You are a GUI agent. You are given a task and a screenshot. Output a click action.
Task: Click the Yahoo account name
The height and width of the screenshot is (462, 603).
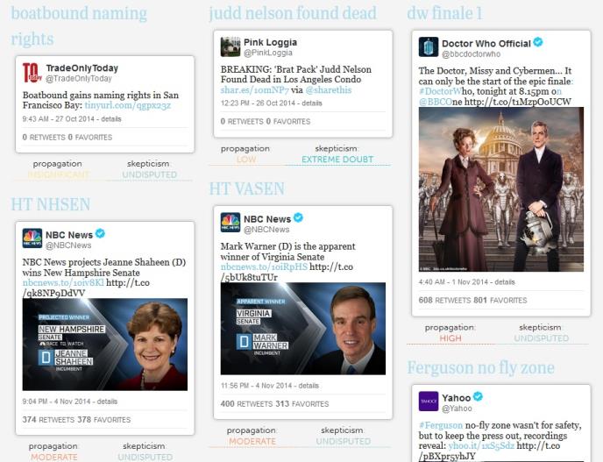[456, 398]
